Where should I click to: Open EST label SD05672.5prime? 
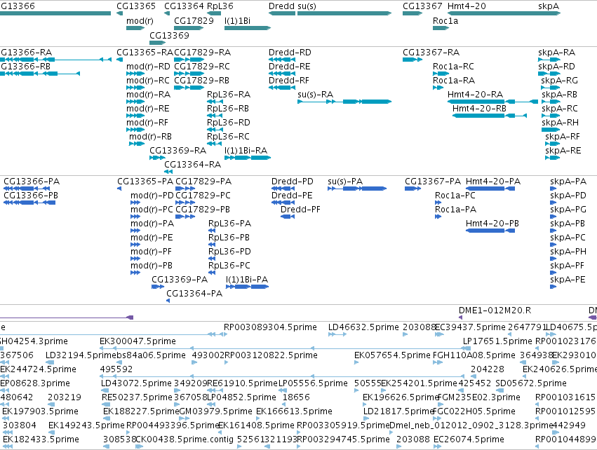[x=531, y=383]
